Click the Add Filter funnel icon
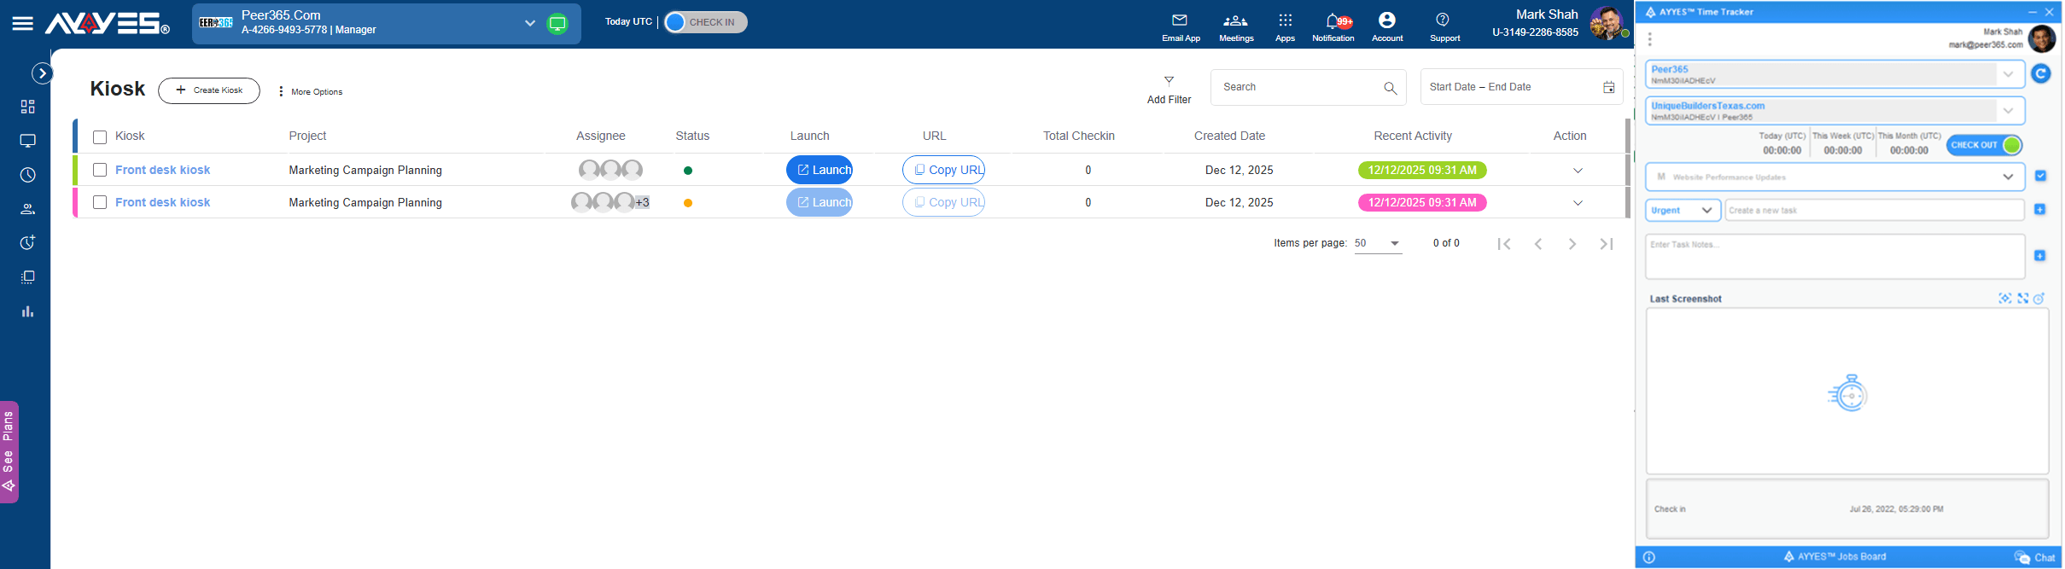The width and height of the screenshot is (2065, 569). click(x=1169, y=81)
